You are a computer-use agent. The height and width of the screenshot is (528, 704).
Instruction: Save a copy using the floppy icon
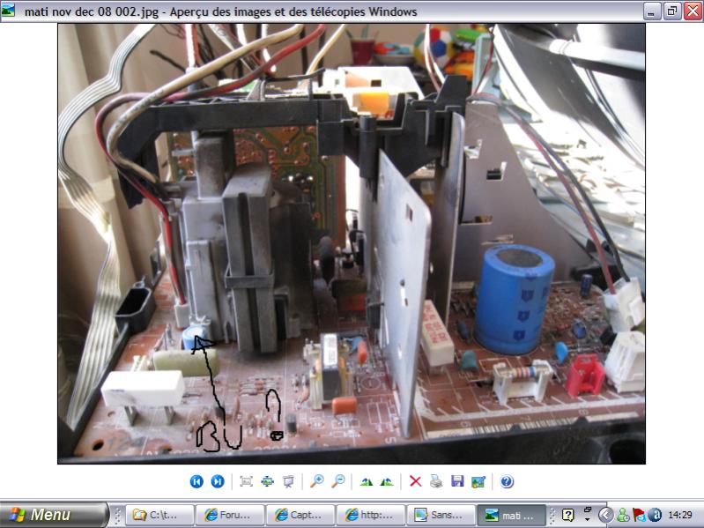(457, 481)
